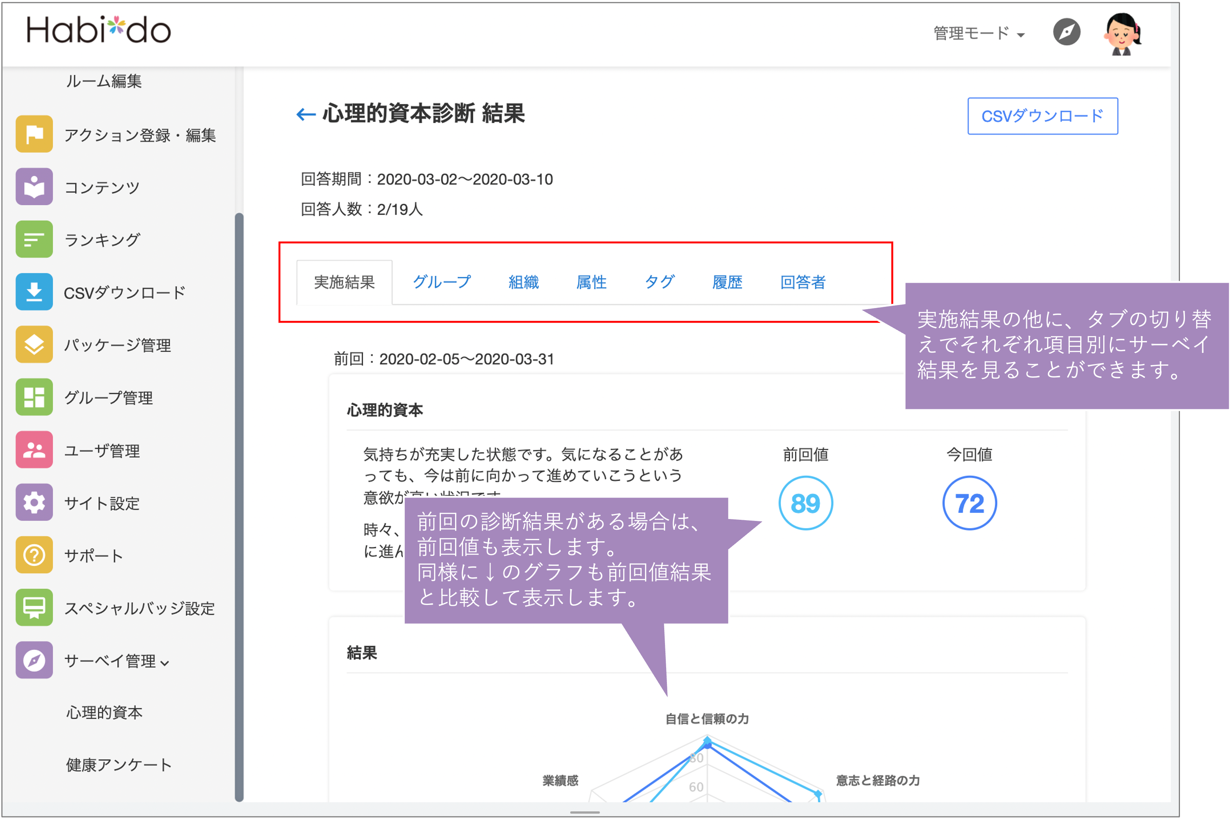Click the サーベイ管理 compass icon
The height and width of the screenshot is (819, 1231).
[34, 660]
